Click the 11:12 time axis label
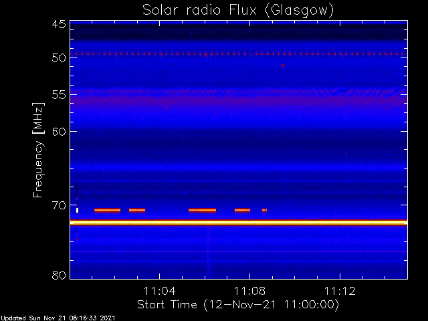428x321 pixels. pos(340,291)
